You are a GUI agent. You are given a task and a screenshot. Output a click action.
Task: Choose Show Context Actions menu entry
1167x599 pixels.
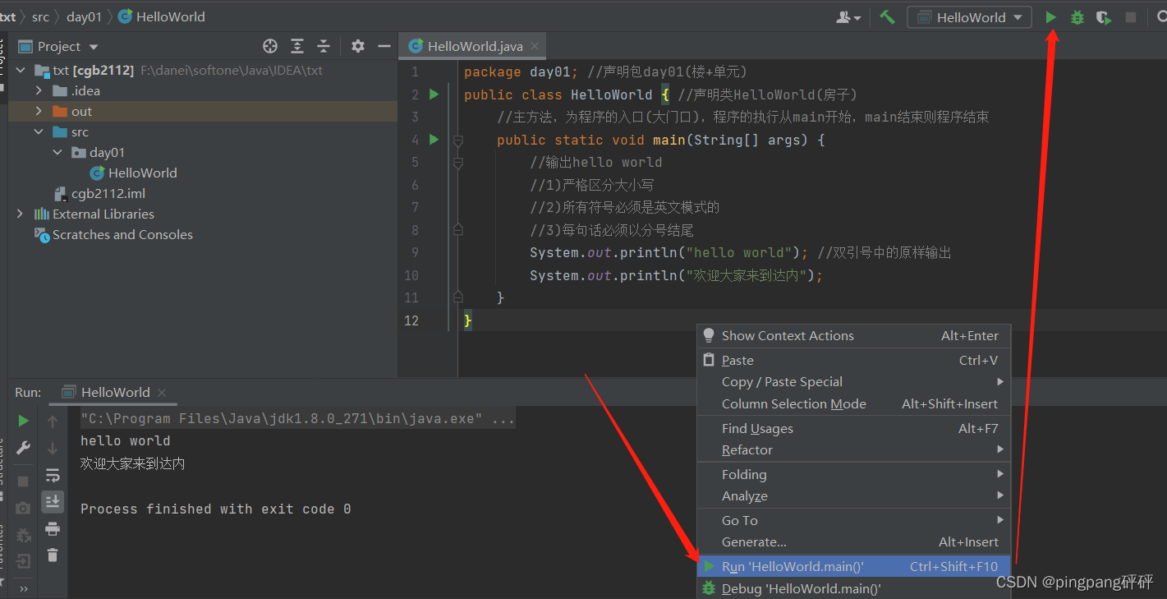point(853,335)
